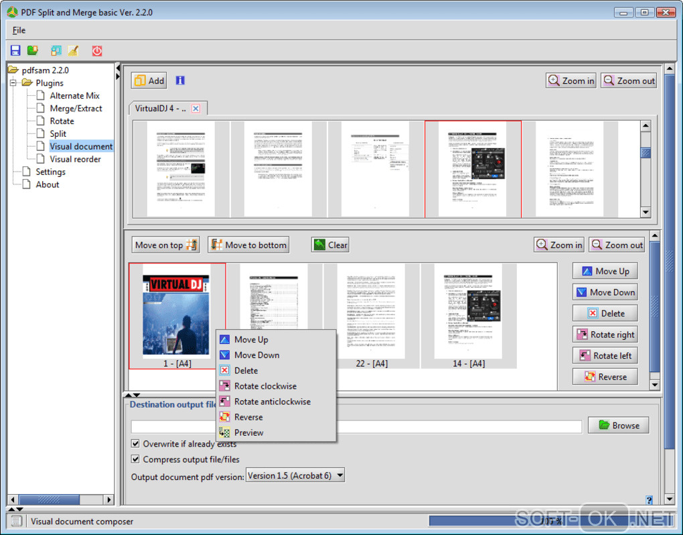The width and height of the screenshot is (683, 535).
Task: Select pdfsam 2.2.0 root node
Action: 46,70
